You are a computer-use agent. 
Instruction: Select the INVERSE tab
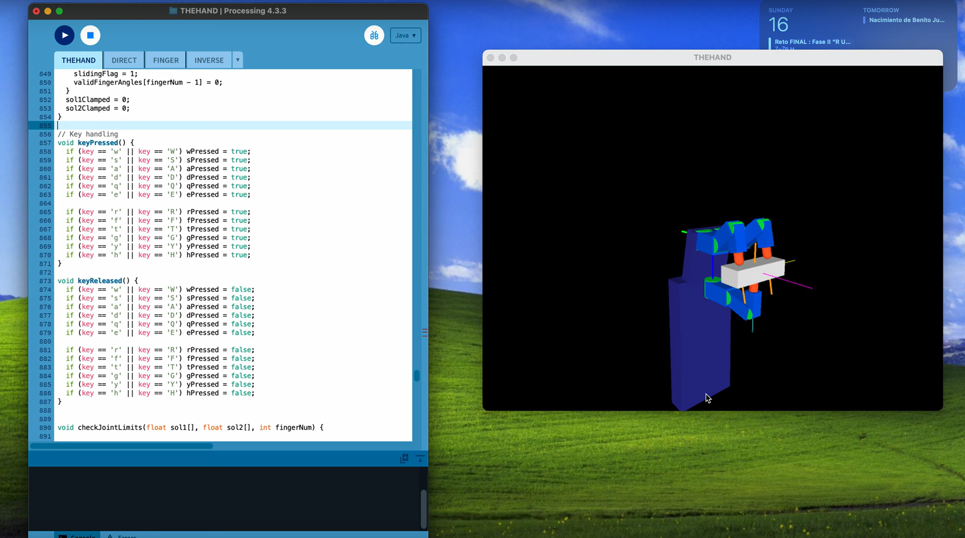click(x=209, y=60)
